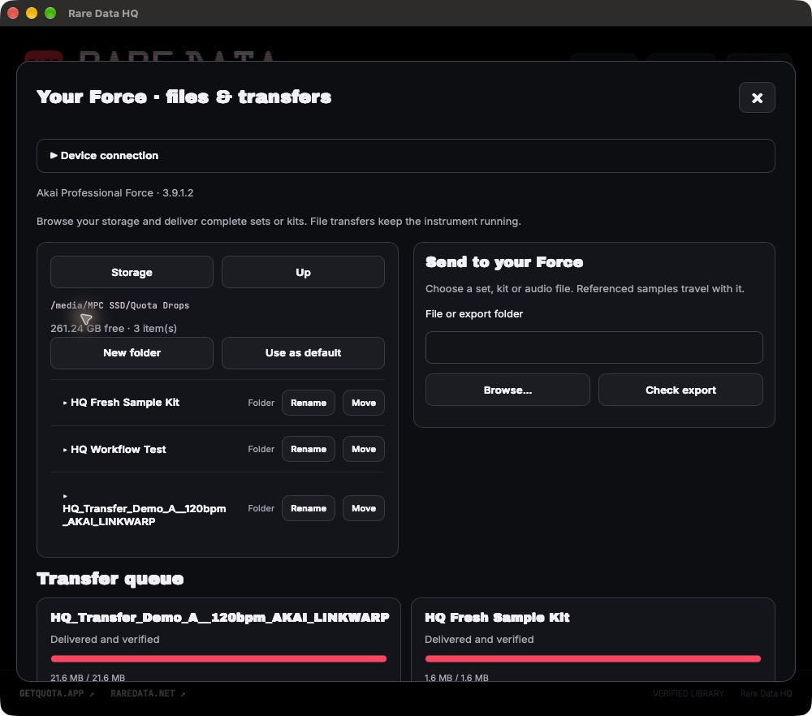Click the "VERIFIED LIBRARY" footer text

click(x=689, y=693)
